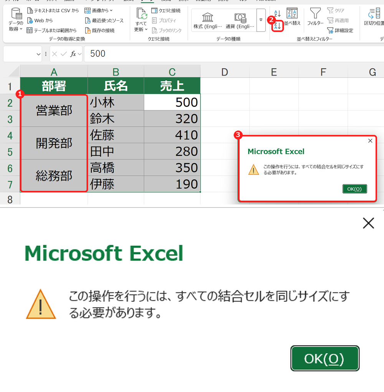Close the small Microsoft Excel dialog
The image size is (384, 392).
click(x=370, y=141)
